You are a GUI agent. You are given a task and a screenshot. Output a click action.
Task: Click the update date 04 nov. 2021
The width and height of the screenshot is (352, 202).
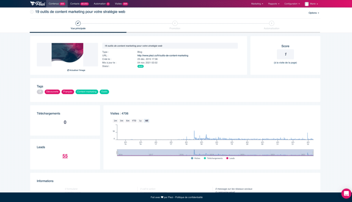pos(147,63)
